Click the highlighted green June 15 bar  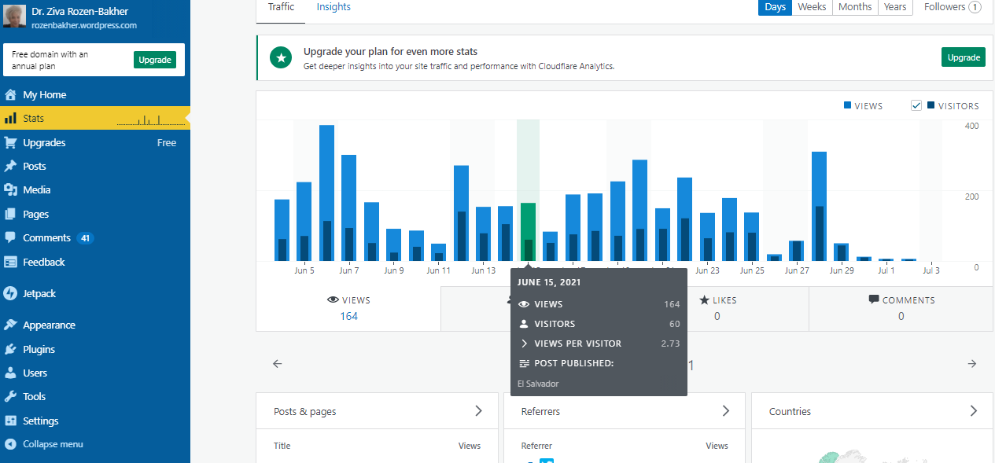pyautogui.click(x=528, y=232)
